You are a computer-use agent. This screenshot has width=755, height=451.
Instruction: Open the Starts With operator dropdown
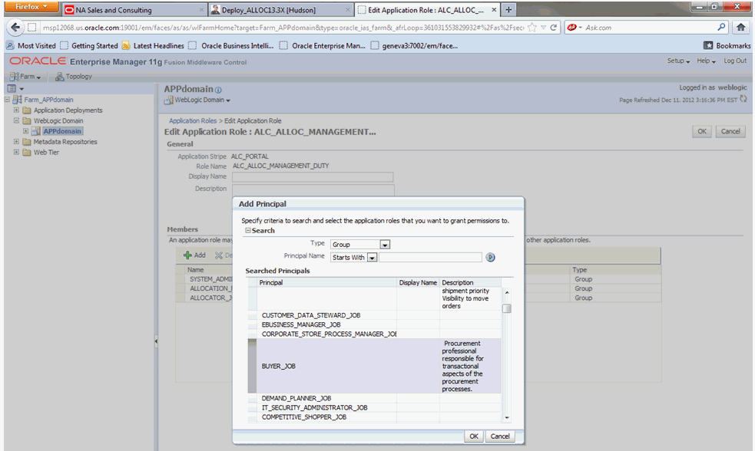(372, 258)
